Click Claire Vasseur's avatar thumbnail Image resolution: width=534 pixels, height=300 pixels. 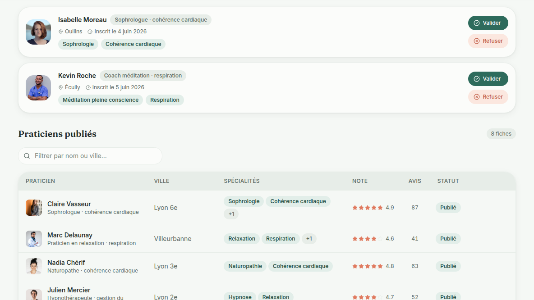tap(34, 208)
